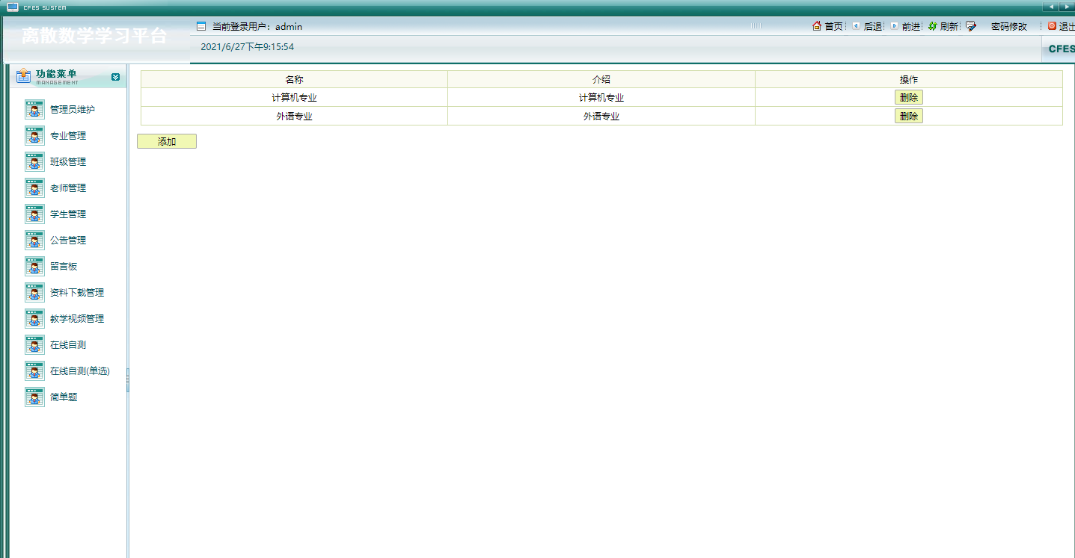This screenshot has height=558, width=1075.
Task: Click the monitor icon beside CFES SYSTEM
Action: 13,7
